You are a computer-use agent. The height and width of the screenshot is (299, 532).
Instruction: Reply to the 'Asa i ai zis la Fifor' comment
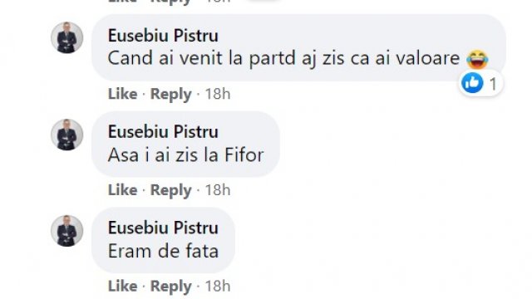point(170,190)
